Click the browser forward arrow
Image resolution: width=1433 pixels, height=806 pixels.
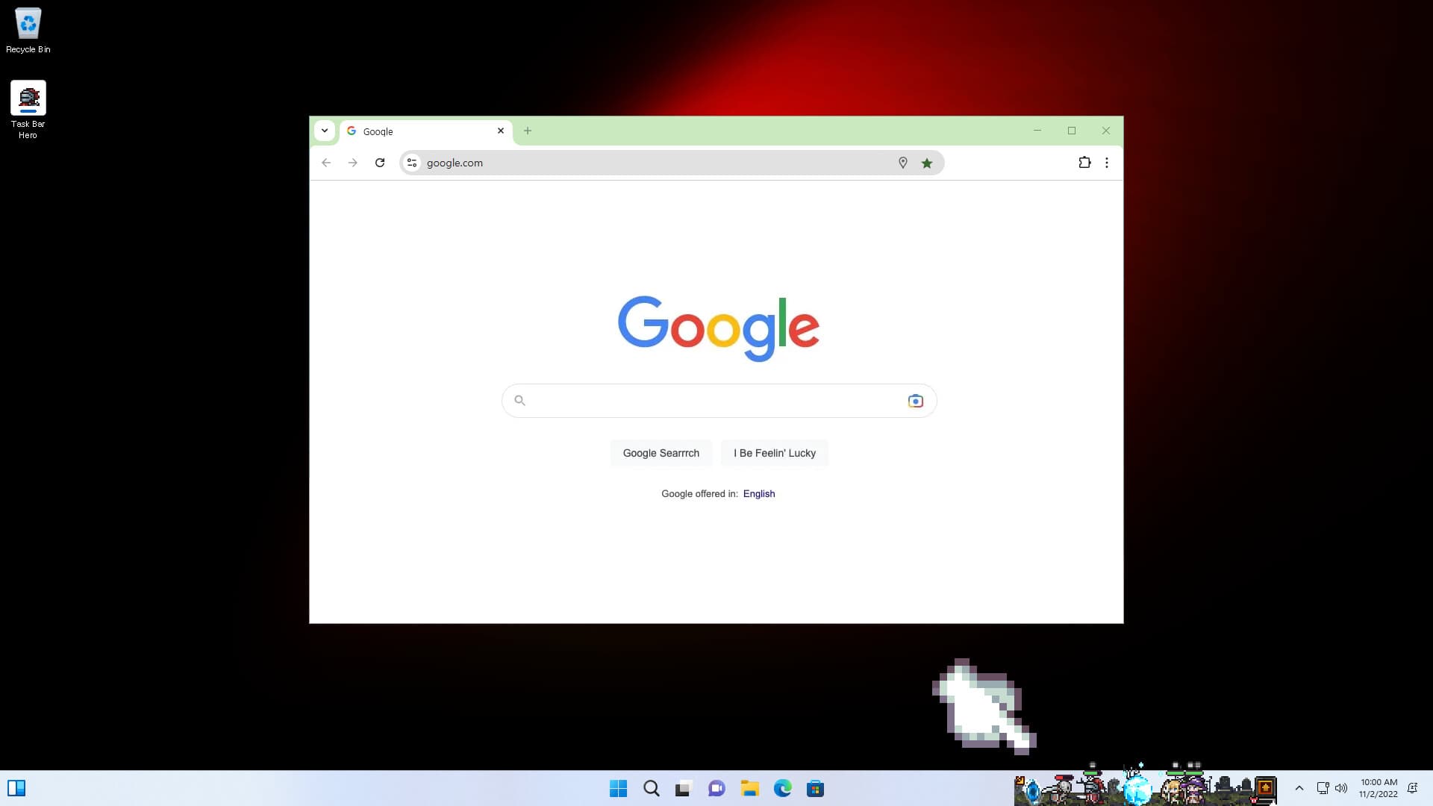coord(353,163)
